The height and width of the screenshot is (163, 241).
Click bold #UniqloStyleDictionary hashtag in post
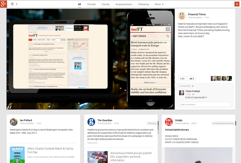177,130
